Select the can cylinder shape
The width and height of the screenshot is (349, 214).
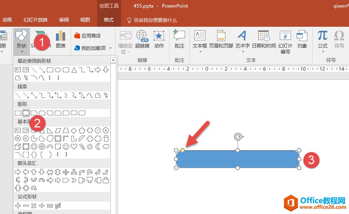[x=106, y=139]
